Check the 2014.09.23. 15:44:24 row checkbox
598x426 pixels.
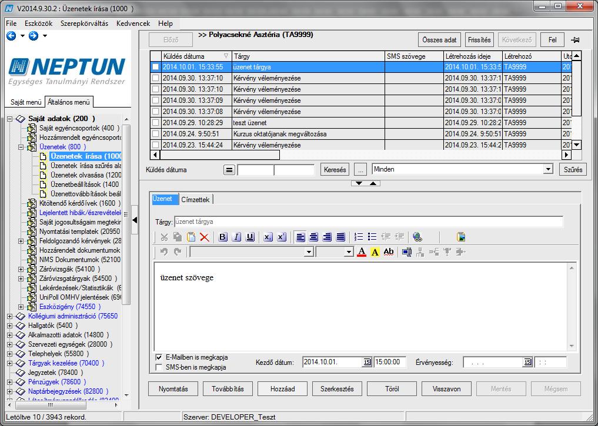[x=155, y=145]
